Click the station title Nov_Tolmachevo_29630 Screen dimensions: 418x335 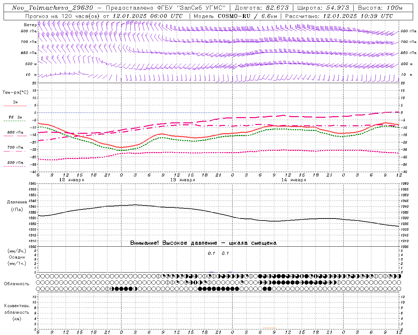(52, 8)
